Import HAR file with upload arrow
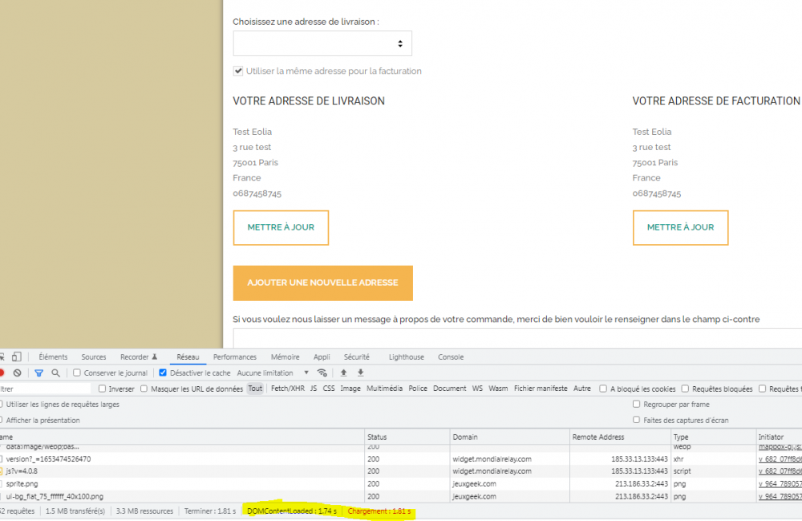The width and height of the screenshot is (802, 521). pyautogui.click(x=344, y=372)
